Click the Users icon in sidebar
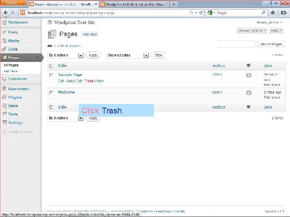The image size is (290, 217). coord(4,106)
